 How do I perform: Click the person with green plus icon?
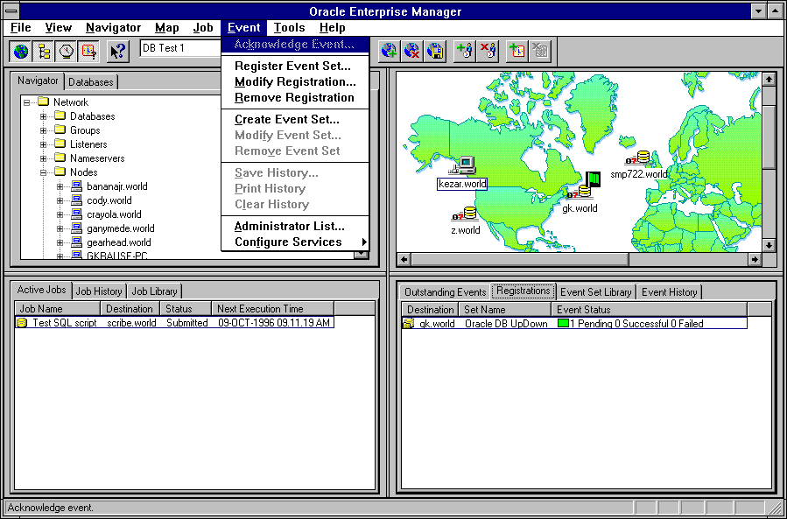tap(465, 51)
